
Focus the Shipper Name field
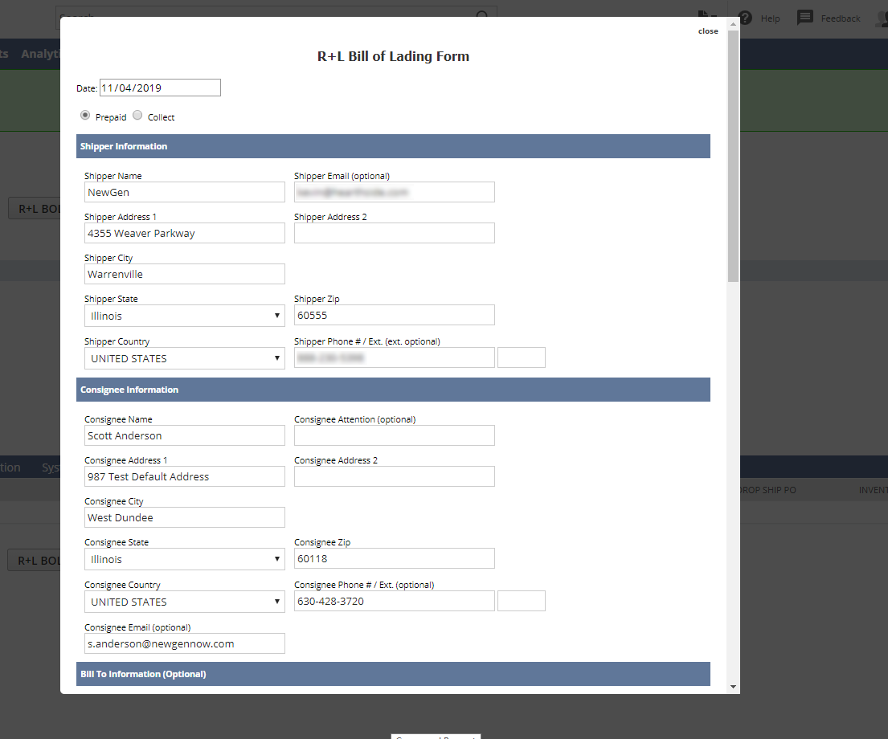pyautogui.click(x=184, y=192)
